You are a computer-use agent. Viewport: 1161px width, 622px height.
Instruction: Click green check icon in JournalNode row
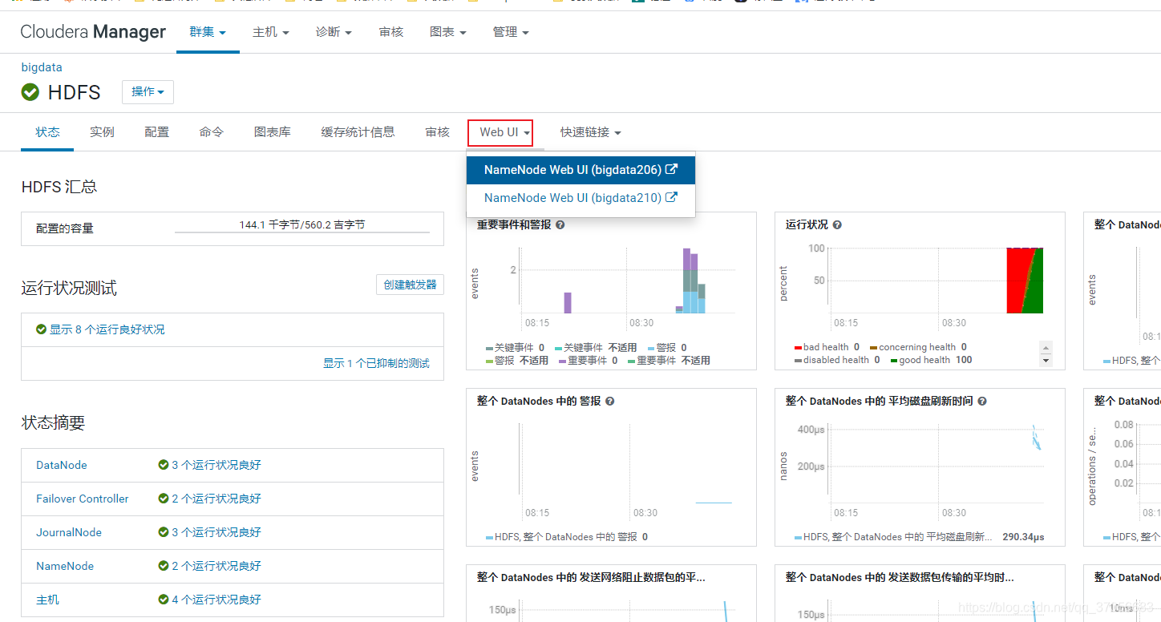(164, 532)
